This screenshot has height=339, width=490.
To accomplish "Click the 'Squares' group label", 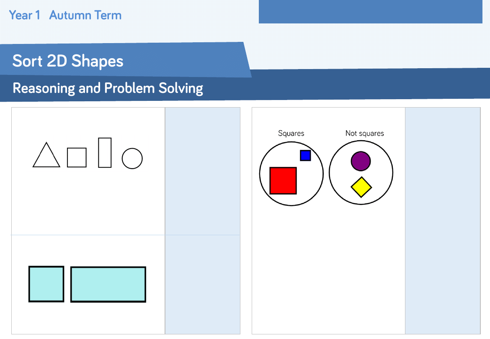I will (291, 134).
